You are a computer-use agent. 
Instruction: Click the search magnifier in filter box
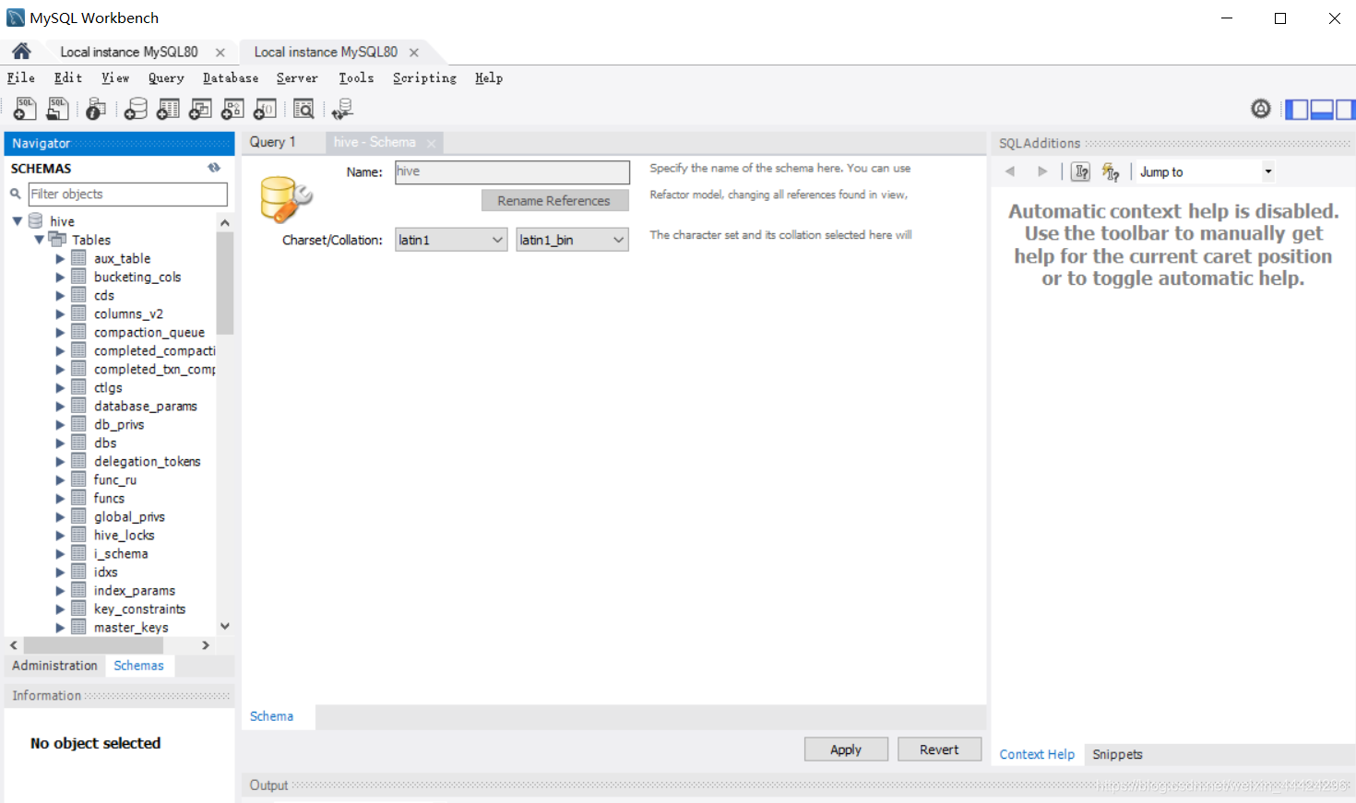click(16, 194)
